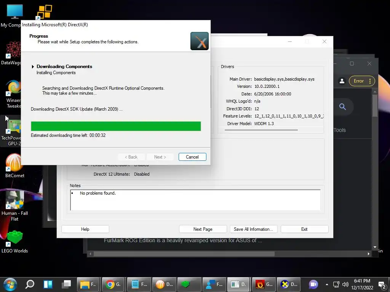Open the purple video chat tray icon
Viewport: 390px width, 292px height.
313,284
